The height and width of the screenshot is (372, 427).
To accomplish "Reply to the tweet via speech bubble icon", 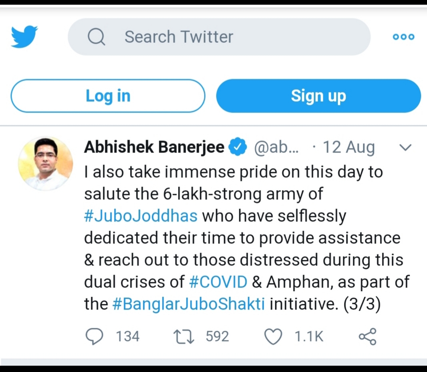I will (94, 336).
